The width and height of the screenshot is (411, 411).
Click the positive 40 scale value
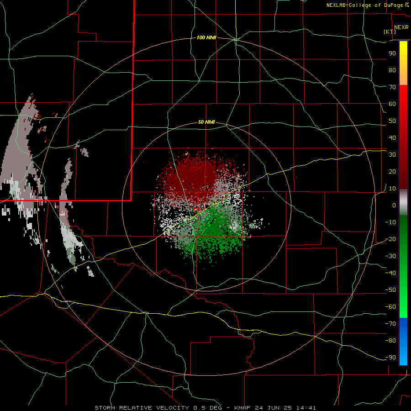pos(392,137)
